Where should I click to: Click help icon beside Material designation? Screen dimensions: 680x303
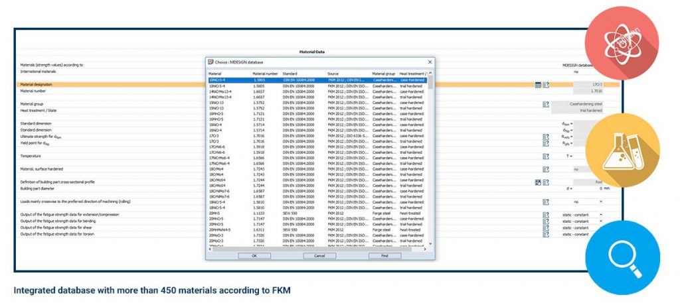tap(546, 85)
